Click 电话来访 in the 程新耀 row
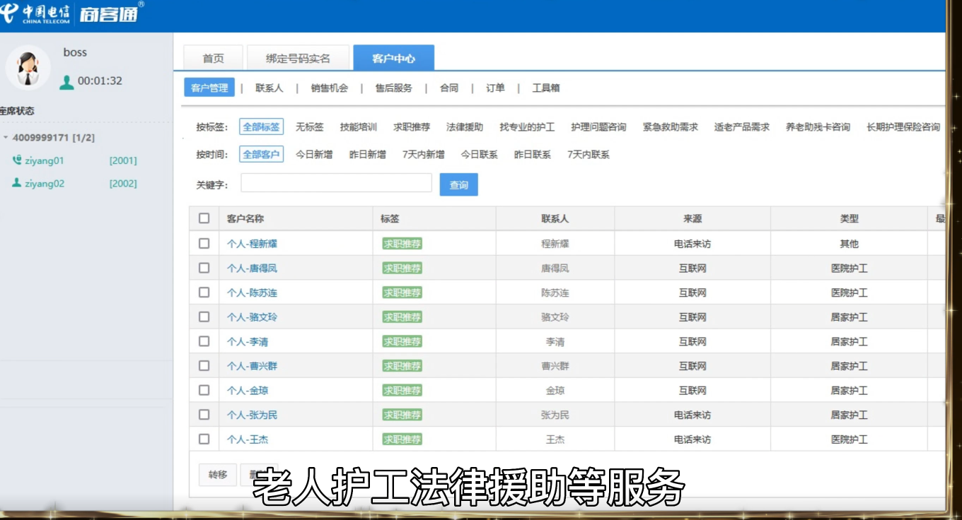Image resolution: width=962 pixels, height=520 pixels. click(692, 244)
